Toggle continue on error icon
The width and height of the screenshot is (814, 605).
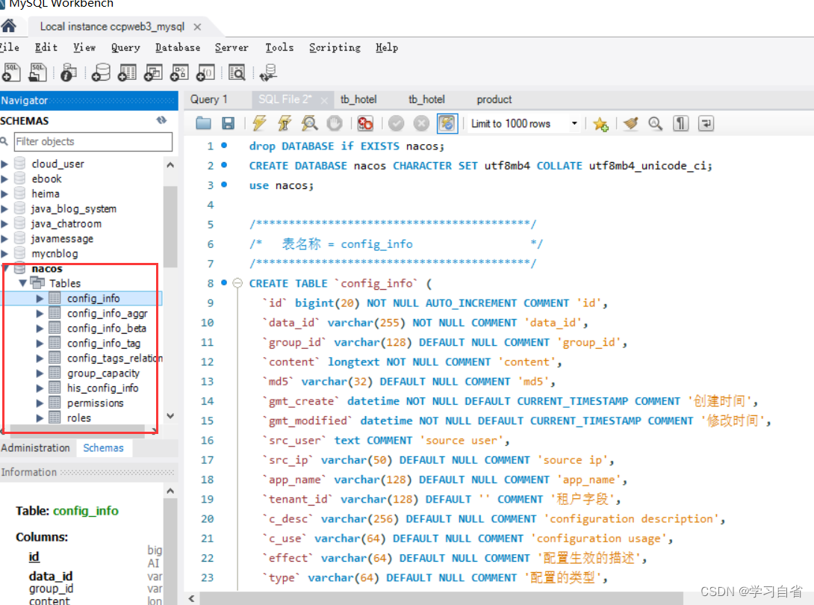365,123
